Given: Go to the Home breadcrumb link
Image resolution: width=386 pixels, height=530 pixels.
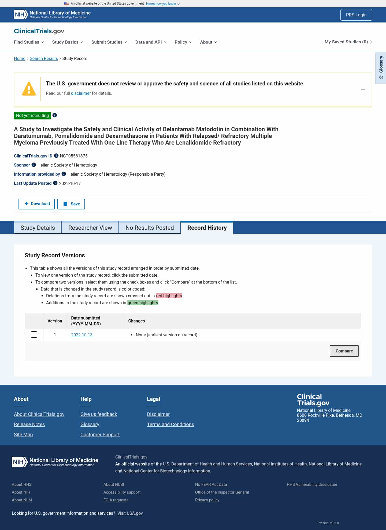Looking at the screenshot, I should [20, 58].
